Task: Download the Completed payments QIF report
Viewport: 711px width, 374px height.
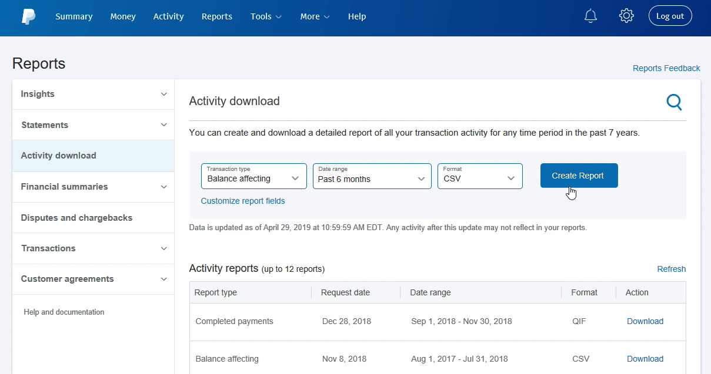Action: tap(645, 321)
